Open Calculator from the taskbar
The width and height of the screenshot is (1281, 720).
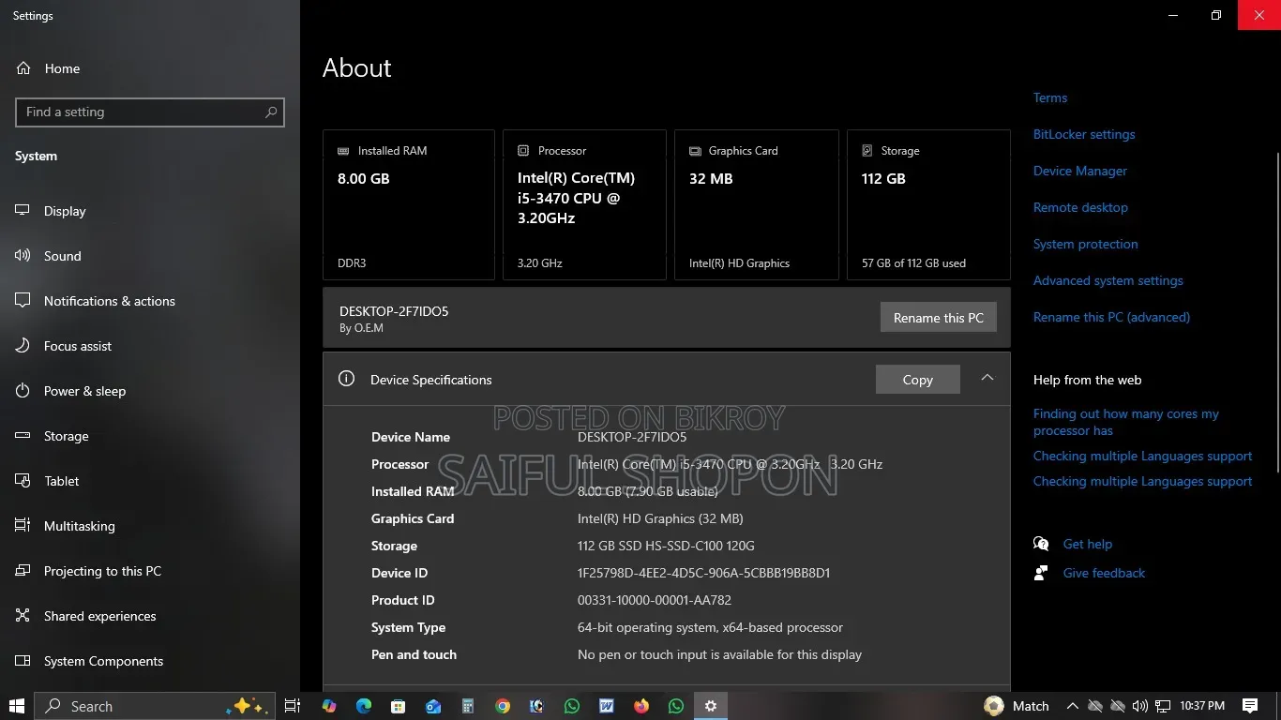[x=467, y=706]
